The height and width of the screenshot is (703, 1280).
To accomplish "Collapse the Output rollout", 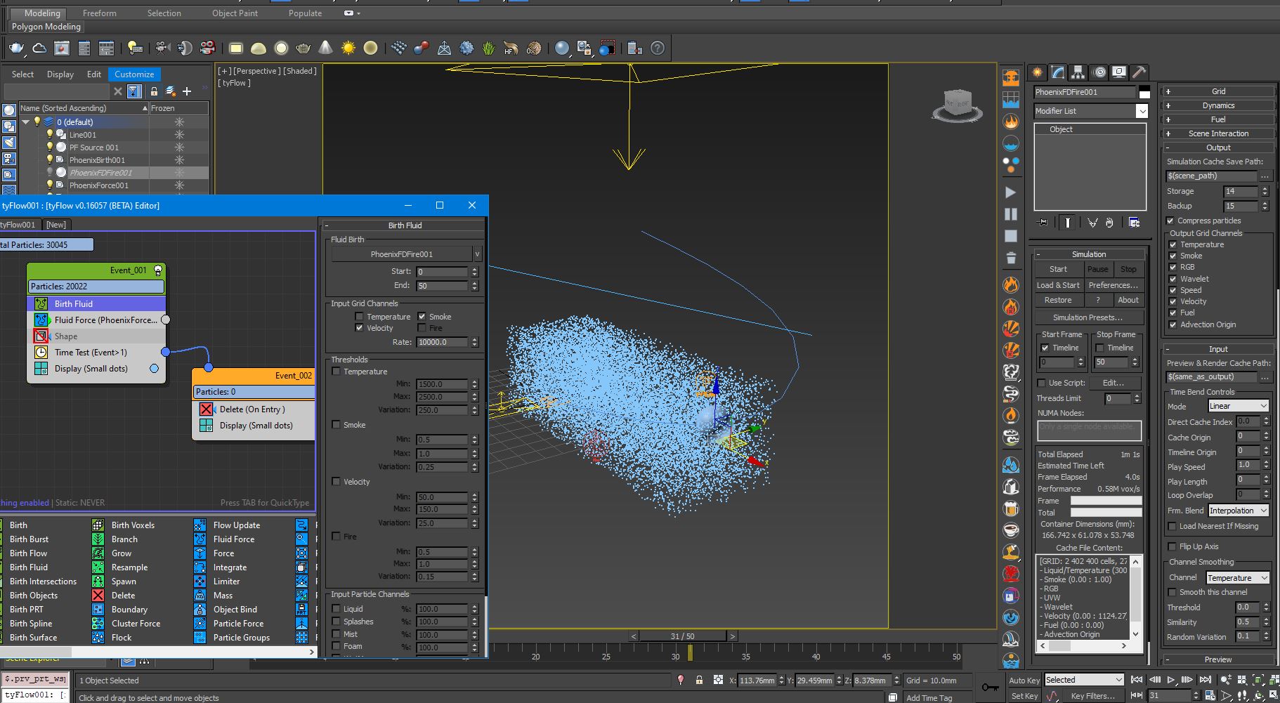I will tap(1218, 147).
